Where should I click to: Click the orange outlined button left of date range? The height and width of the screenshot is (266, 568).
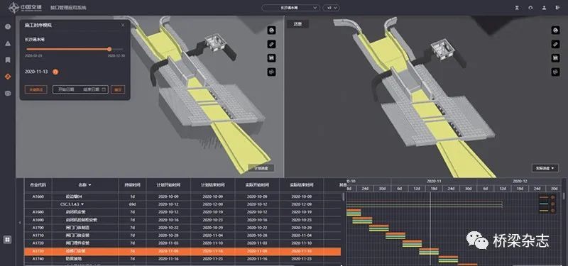point(36,89)
